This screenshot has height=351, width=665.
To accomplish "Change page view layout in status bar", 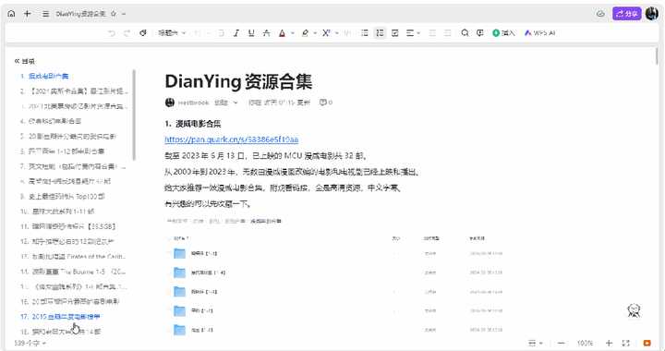I will point(535,343).
